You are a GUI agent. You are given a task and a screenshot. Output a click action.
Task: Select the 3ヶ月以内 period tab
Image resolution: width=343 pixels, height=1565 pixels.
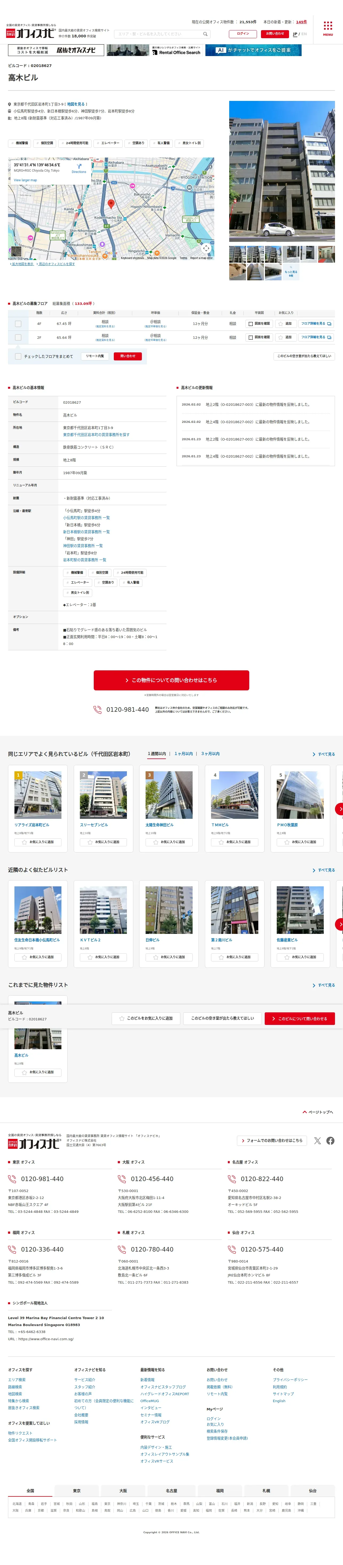click(x=211, y=753)
